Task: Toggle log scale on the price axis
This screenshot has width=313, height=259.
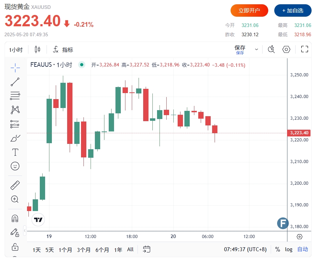Action: 288,249
